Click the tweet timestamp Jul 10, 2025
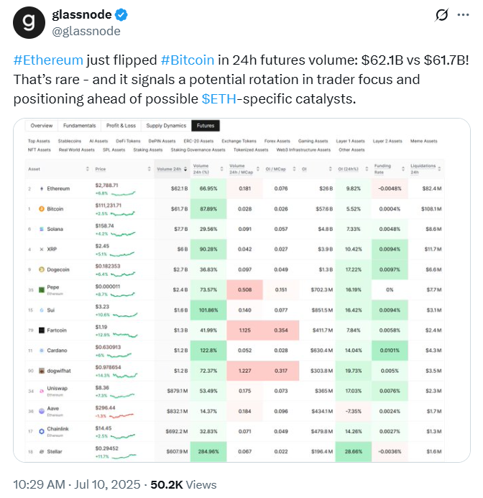This screenshot has width=483, height=498. click(x=107, y=484)
